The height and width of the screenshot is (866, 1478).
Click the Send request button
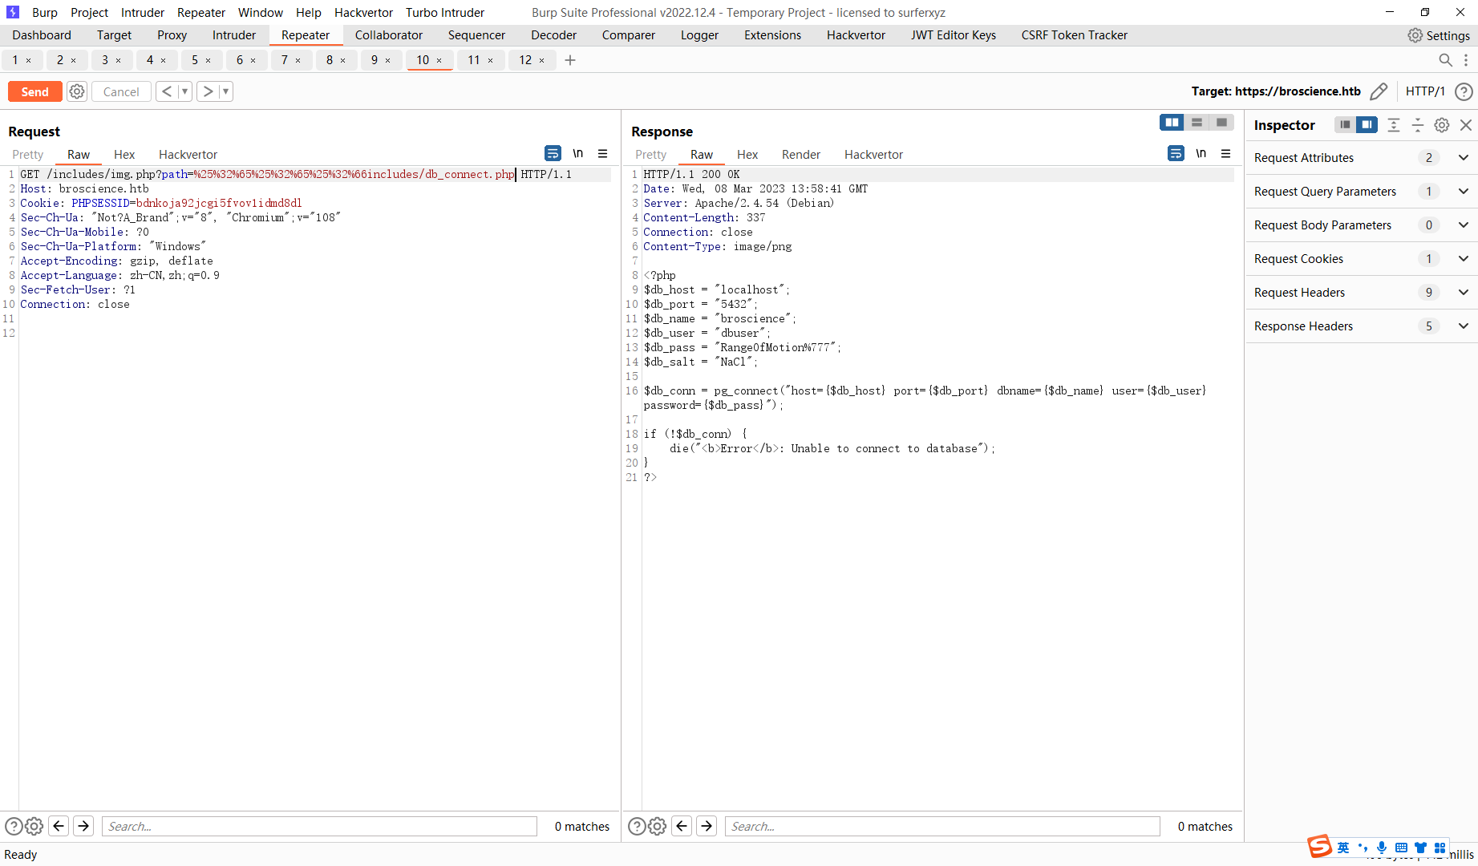click(x=34, y=91)
